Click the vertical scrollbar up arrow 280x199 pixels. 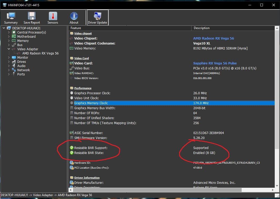tap(277, 28)
